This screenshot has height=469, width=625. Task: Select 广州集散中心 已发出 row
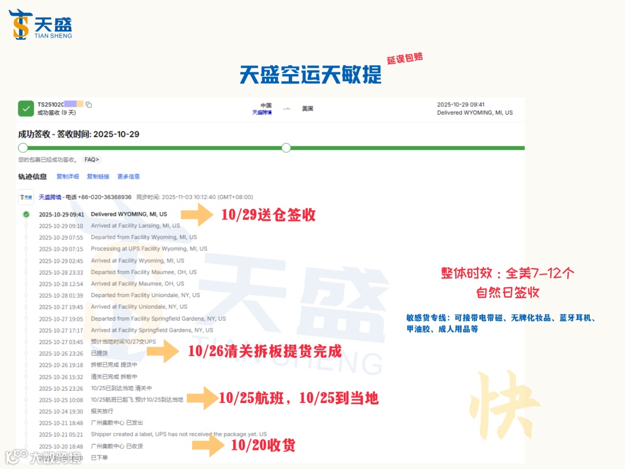pyautogui.click(x=90, y=423)
